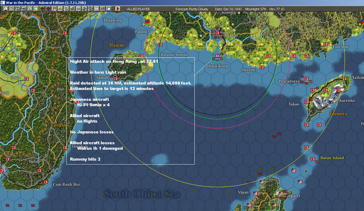Click the grid globe toolbar icon

(91, 9)
